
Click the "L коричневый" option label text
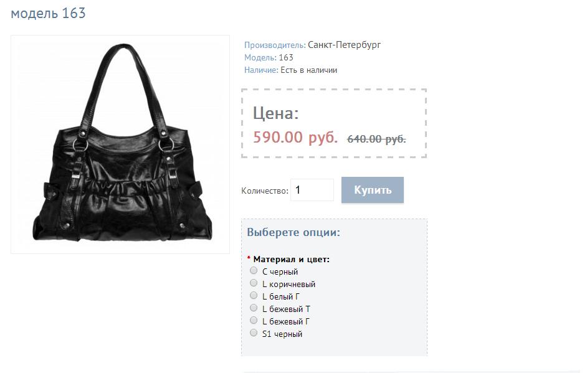(289, 285)
